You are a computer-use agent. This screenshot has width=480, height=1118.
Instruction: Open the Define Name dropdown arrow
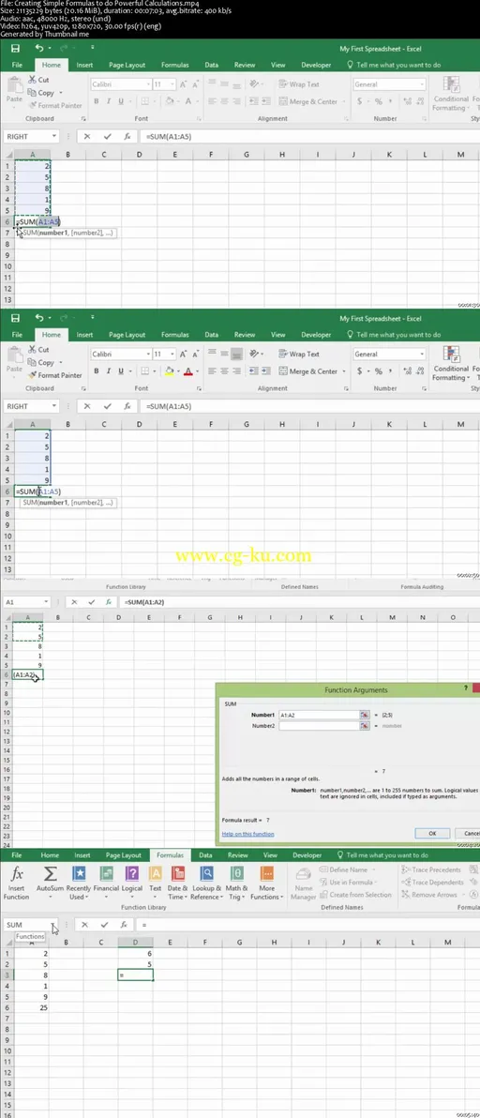(x=374, y=869)
